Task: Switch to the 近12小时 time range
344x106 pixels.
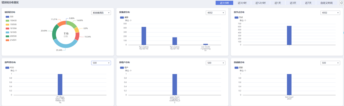Action: point(261,3)
